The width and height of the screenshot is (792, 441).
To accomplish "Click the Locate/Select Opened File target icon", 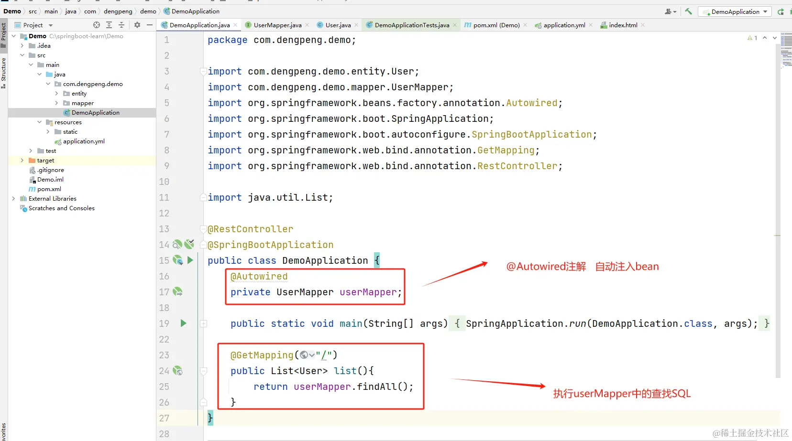I will (x=97, y=25).
